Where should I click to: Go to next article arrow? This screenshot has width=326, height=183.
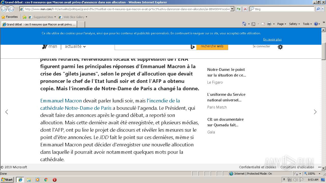(x=315, y=112)
